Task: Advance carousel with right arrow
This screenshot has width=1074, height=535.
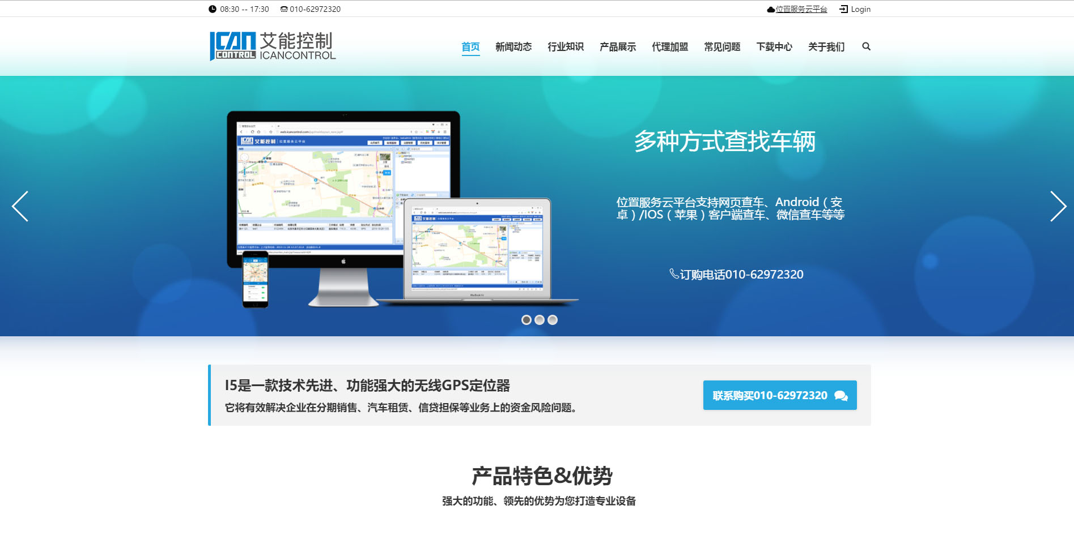Action: [x=1058, y=206]
